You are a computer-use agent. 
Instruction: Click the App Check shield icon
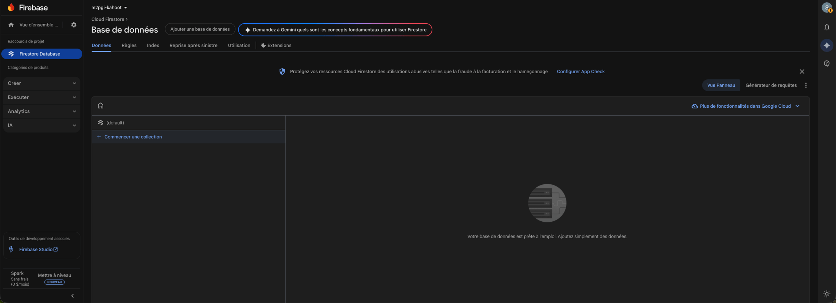[x=282, y=72]
